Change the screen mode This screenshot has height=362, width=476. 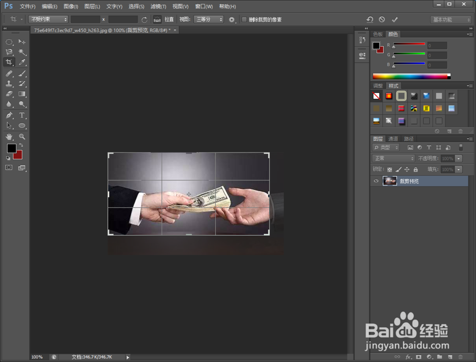click(22, 168)
